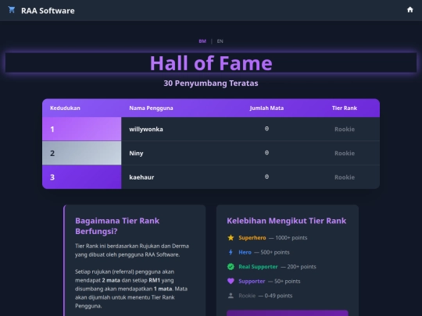Click the Real Supporter tier label

click(x=258, y=267)
